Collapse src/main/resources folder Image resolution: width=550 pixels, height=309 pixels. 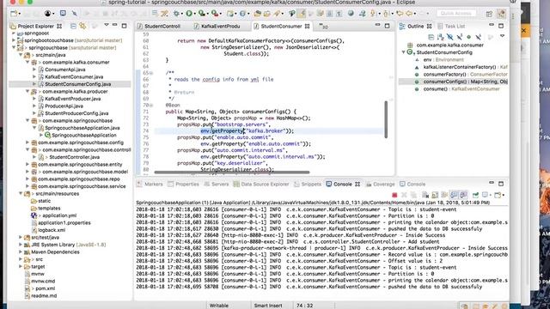click(21, 193)
